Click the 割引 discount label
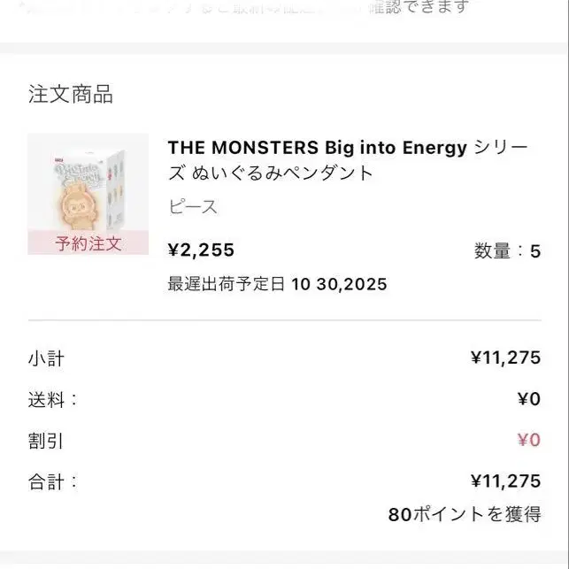 coord(46,441)
